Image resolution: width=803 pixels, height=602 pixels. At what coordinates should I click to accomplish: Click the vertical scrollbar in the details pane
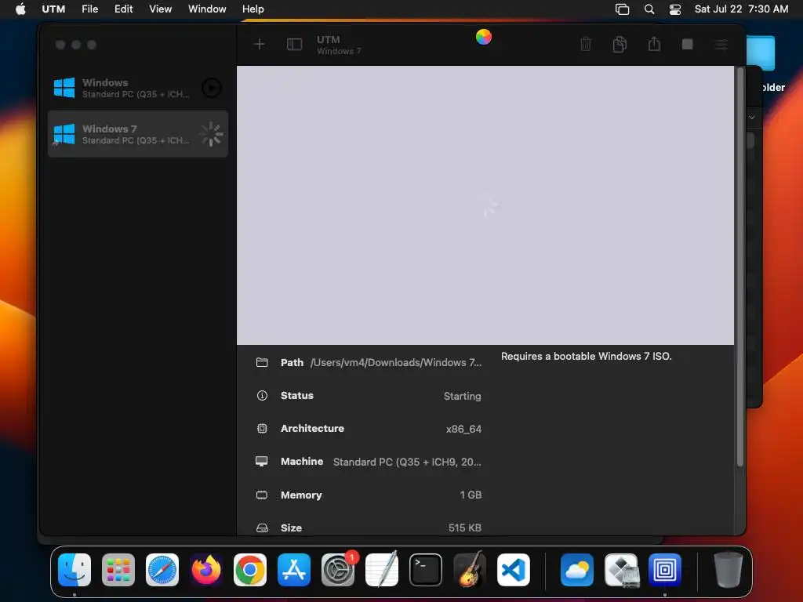coord(740,267)
